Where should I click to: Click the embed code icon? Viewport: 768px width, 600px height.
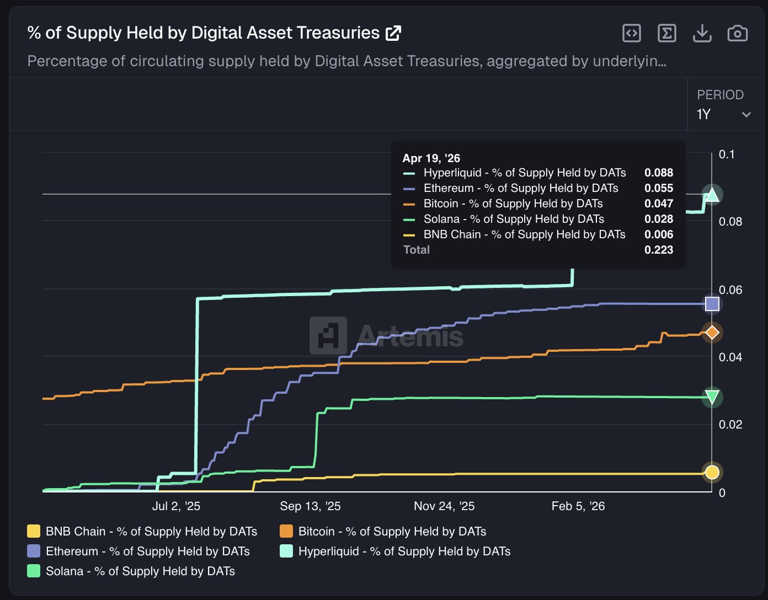[631, 34]
